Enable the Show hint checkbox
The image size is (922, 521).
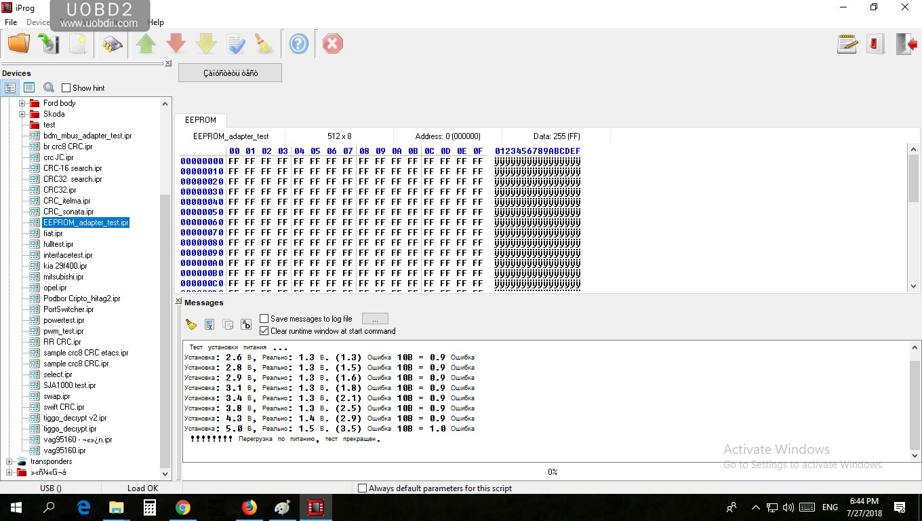(66, 88)
